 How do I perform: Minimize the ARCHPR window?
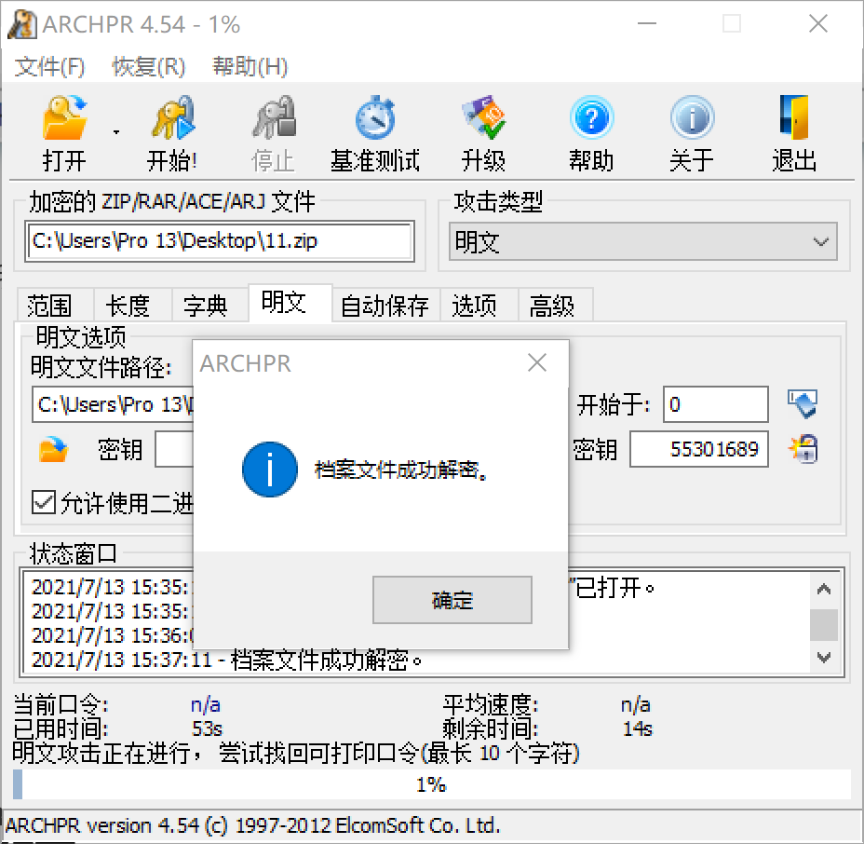(647, 23)
